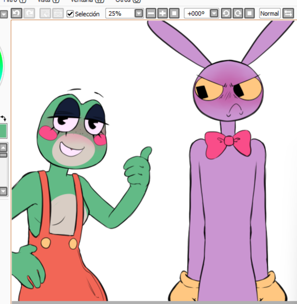Click the green foreground color swatch
297x304 pixels.
(x=3, y=131)
